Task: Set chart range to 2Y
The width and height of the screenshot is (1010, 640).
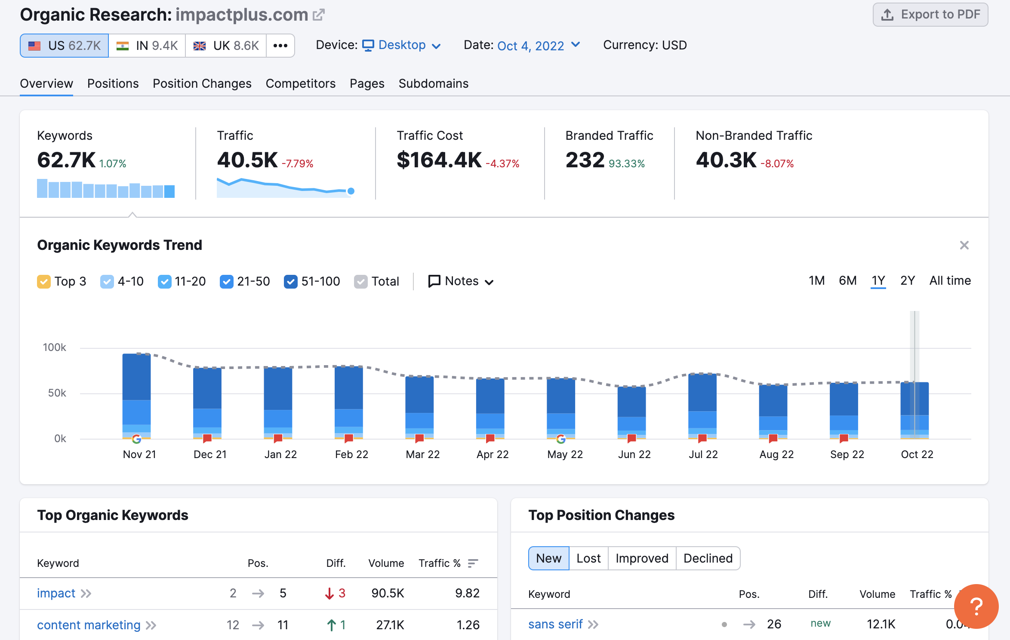Action: (907, 281)
